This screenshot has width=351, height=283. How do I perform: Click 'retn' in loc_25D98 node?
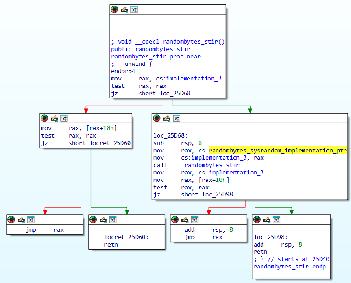coord(260,252)
